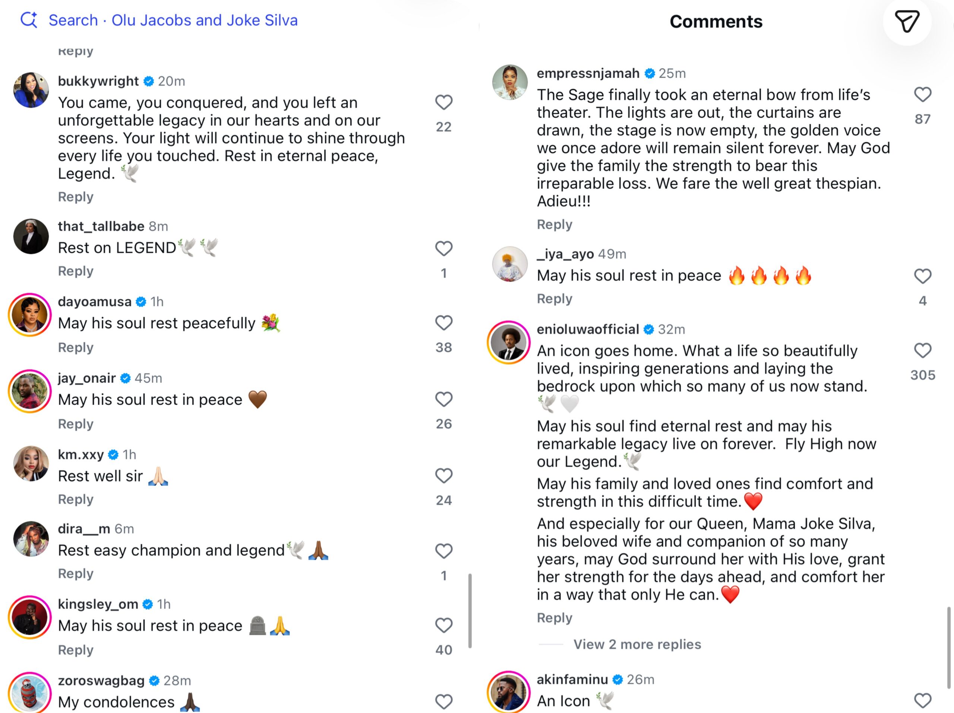Reply to bukkywright's comment
This screenshot has width=954, height=713.
(76, 197)
